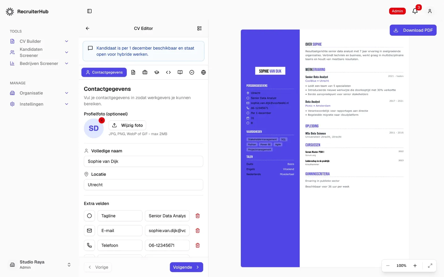
Task: Toggle the sidebar panel icon
Action: tap(89, 11)
